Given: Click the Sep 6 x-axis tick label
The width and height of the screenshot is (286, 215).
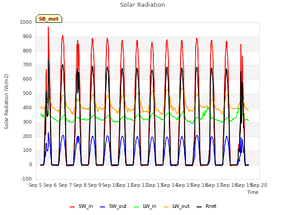Looking at the screenshot, I should [x=50, y=185].
